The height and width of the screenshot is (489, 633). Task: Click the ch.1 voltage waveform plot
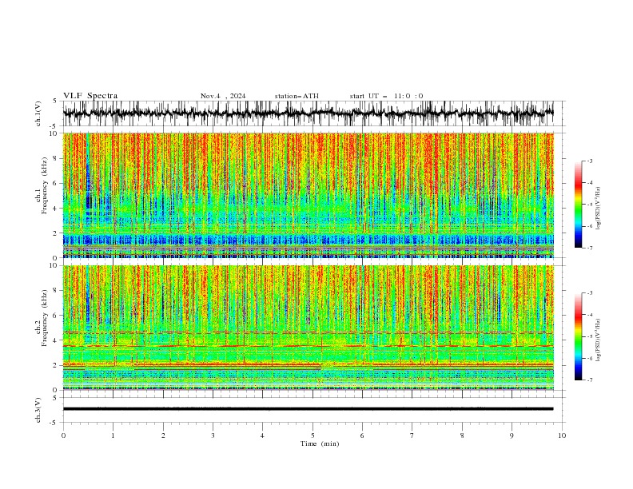click(x=308, y=113)
